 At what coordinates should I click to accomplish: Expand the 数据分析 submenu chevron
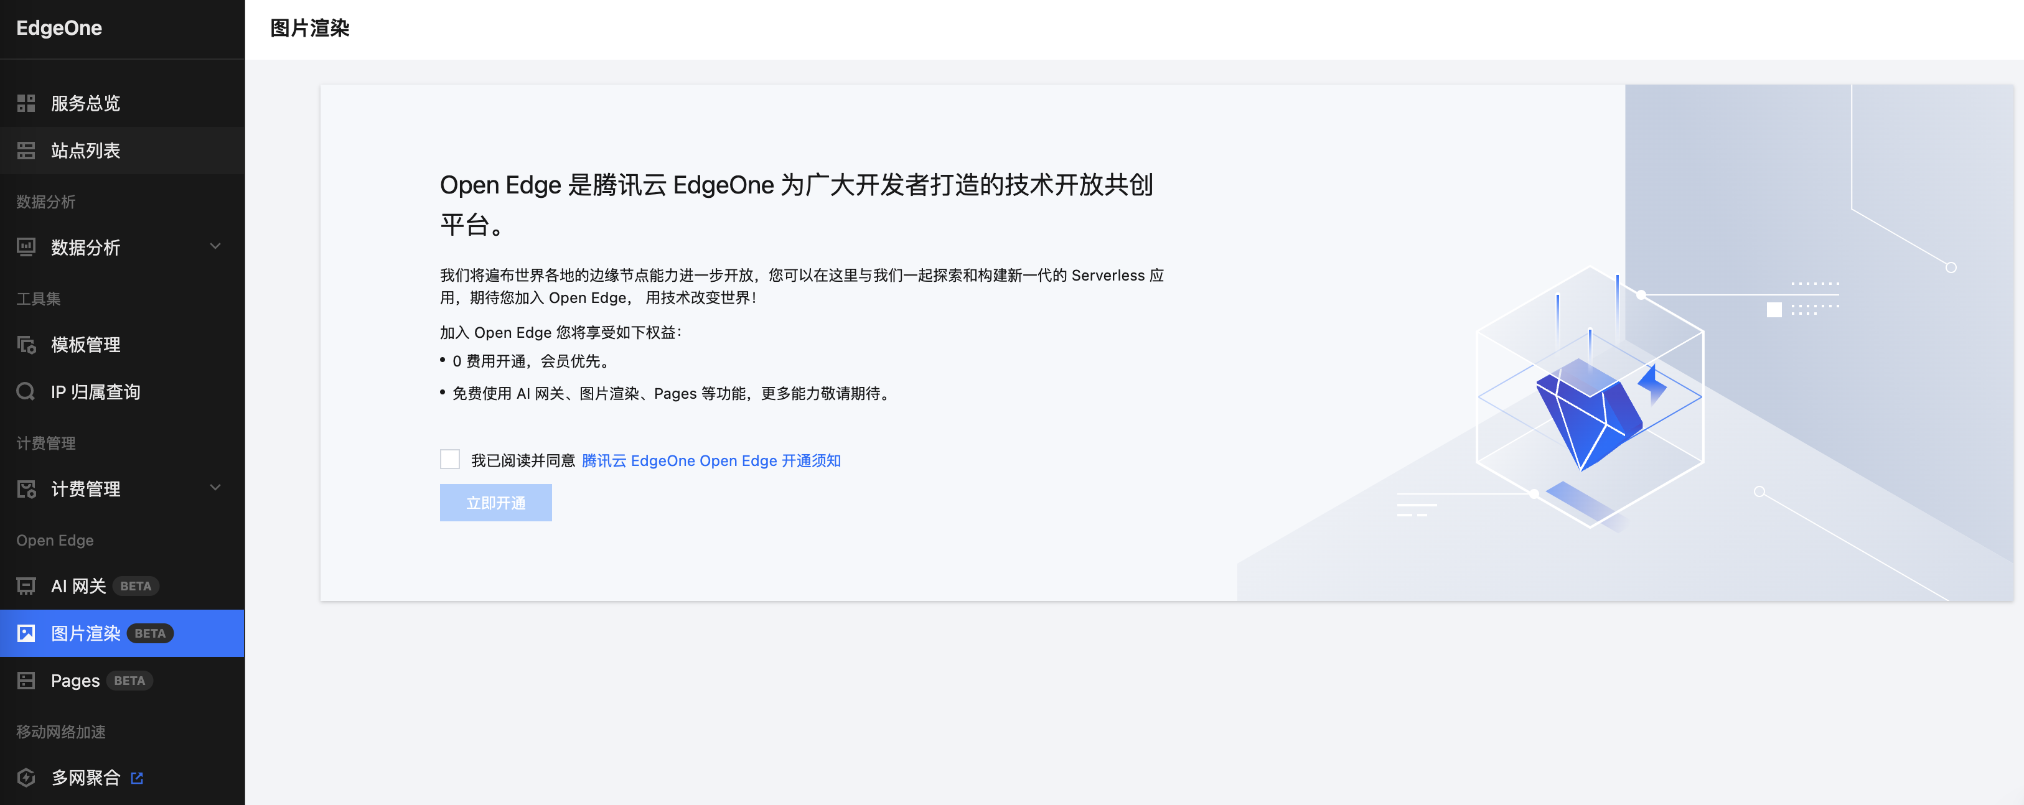tap(215, 246)
